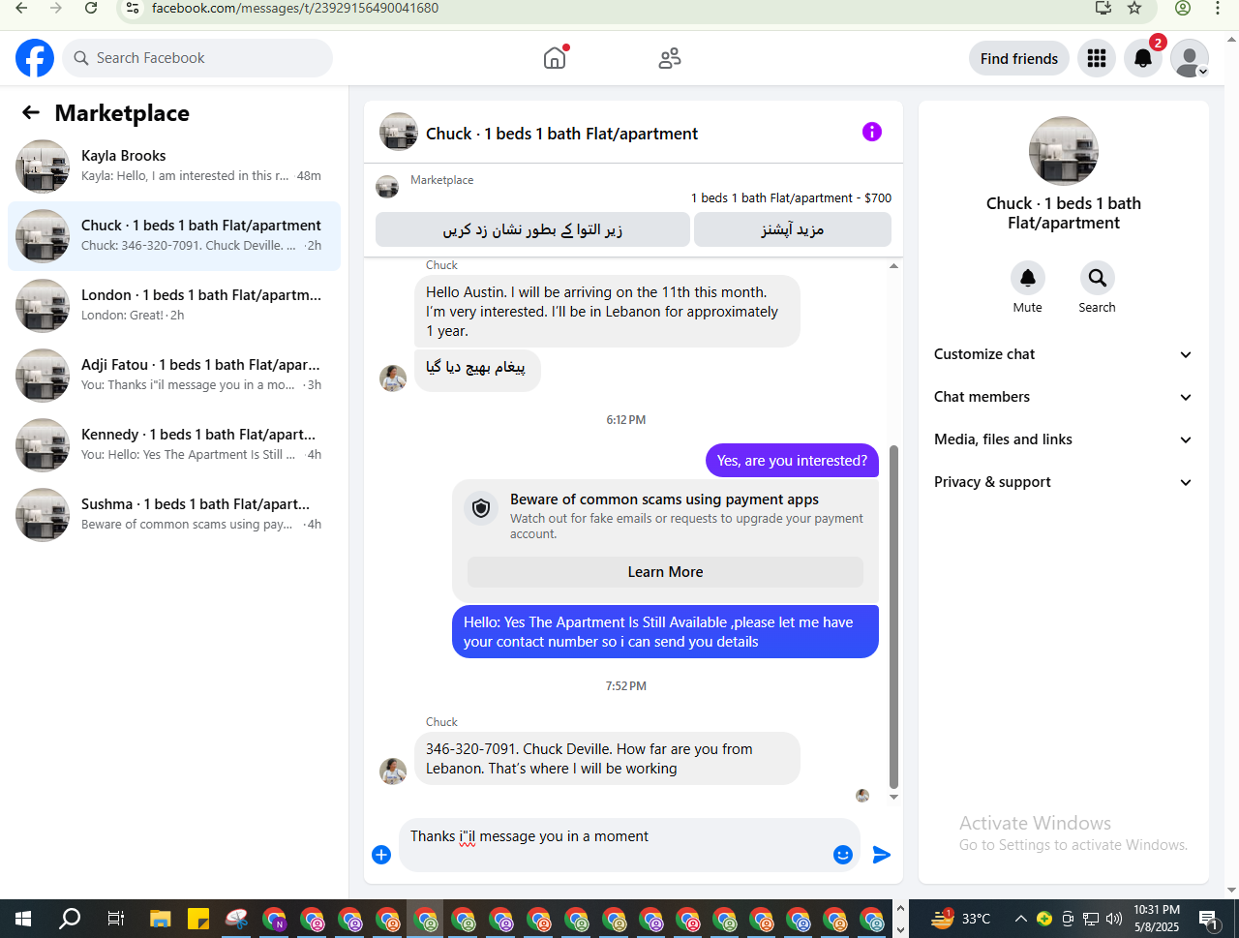Viewport: 1239px width, 938px height.
Task: Open the Sushma conversation
Action: point(174,515)
